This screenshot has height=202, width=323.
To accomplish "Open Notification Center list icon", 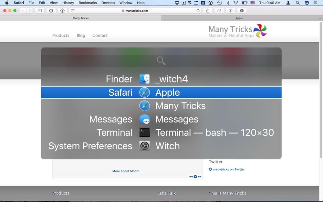I will 315,3.
